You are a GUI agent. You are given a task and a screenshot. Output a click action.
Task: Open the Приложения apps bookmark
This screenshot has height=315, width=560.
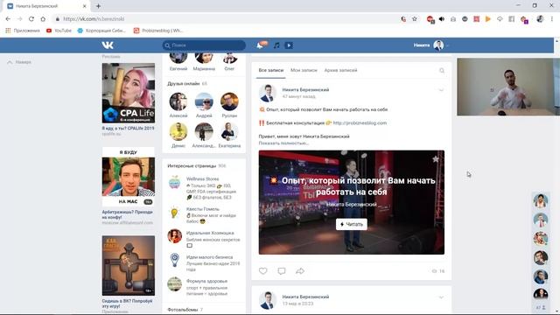pyautogui.click(x=23, y=31)
